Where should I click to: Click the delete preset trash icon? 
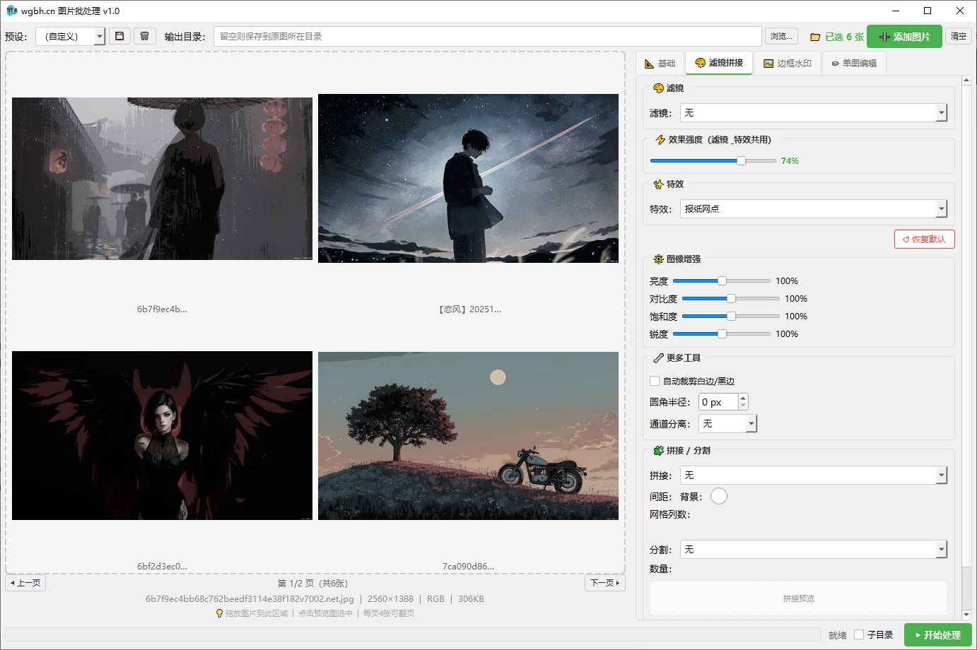[144, 36]
